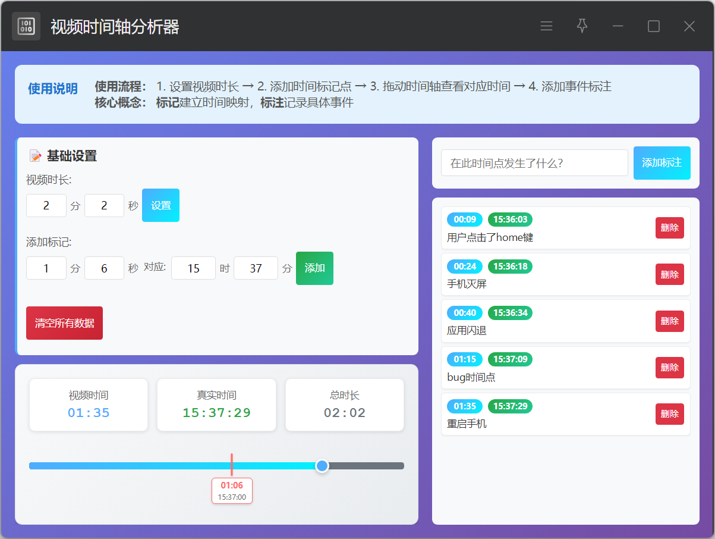
Task: Pin the window with the pushpin icon
Action: pyautogui.click(x=582, y=26)
